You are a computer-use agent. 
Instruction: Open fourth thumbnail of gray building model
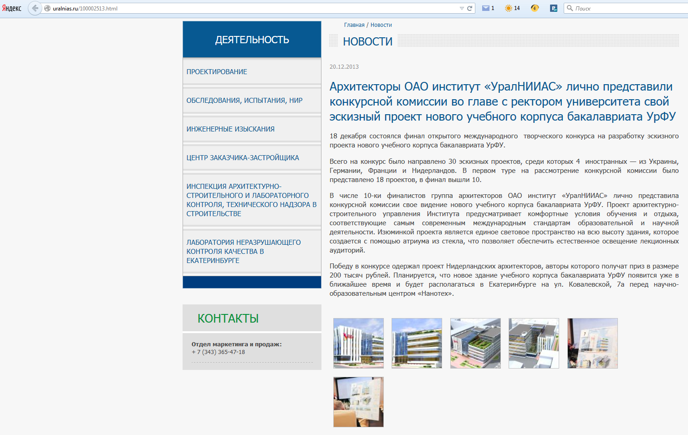(x=534, y=343)
